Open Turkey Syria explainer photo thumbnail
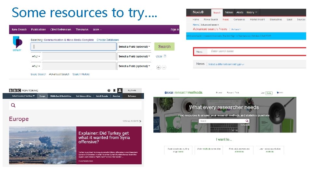The height and width of the screenshot is (175, 312). (x=43, y=146)
